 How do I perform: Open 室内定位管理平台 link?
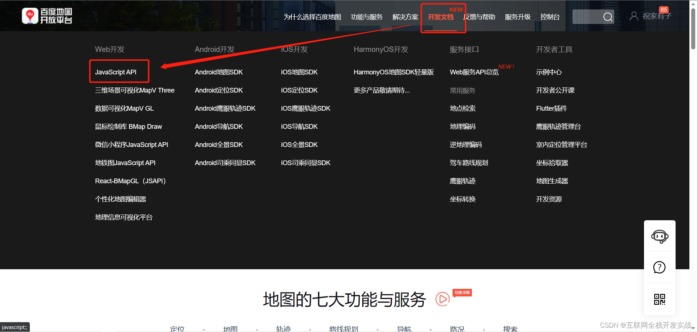point(562,145)
